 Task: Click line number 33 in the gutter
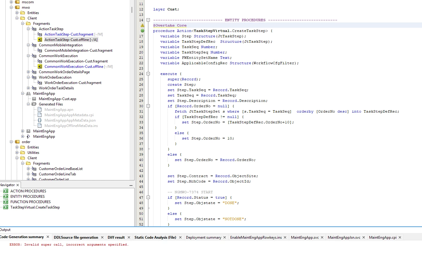pos(141,122)
